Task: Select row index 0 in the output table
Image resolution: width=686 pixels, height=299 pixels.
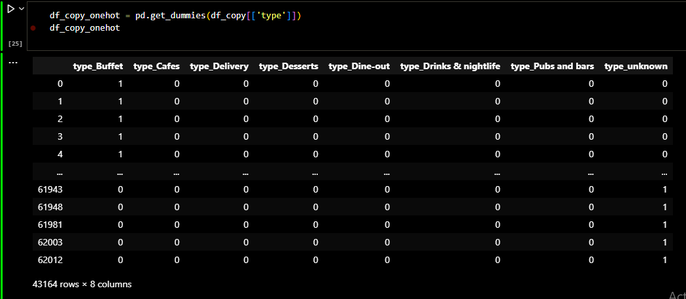Action: pyautogui.click(x=60, y=84)
